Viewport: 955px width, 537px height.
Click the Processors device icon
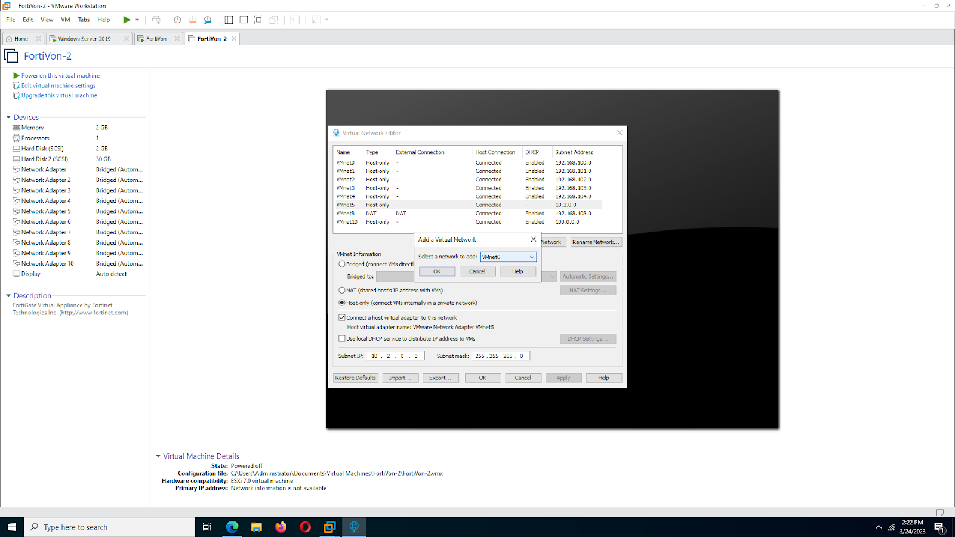click(16, 138)
